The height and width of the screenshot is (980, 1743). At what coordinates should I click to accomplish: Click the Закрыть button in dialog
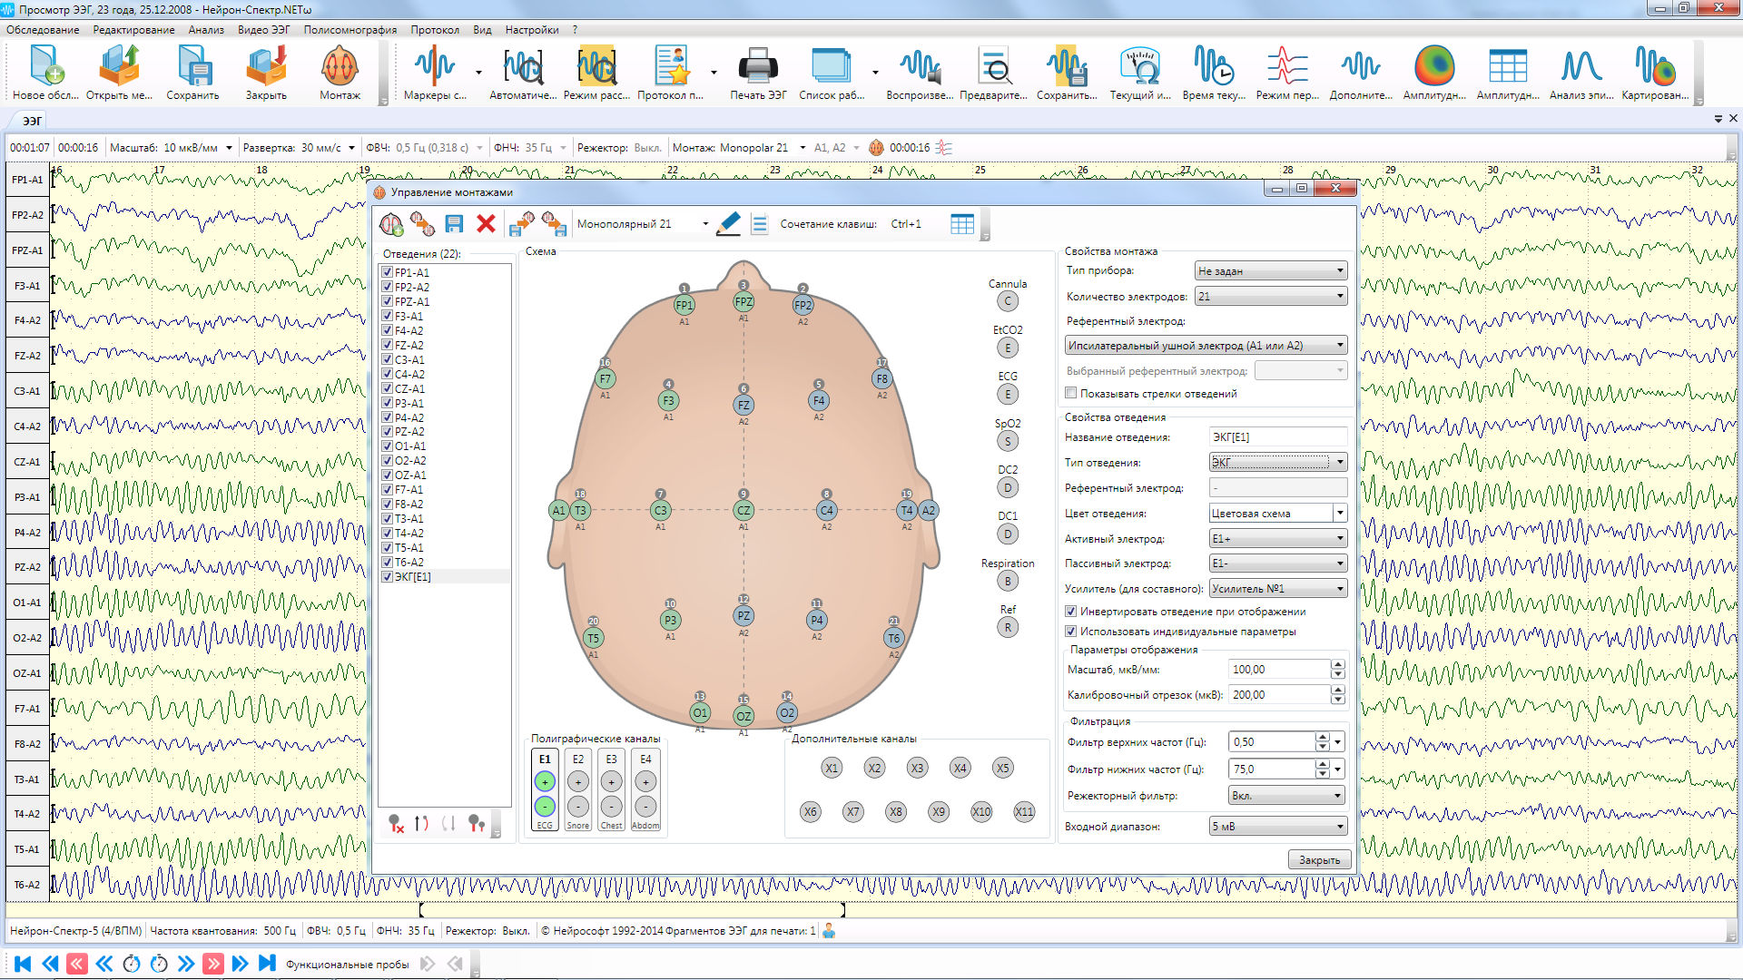coord(1318,860)
